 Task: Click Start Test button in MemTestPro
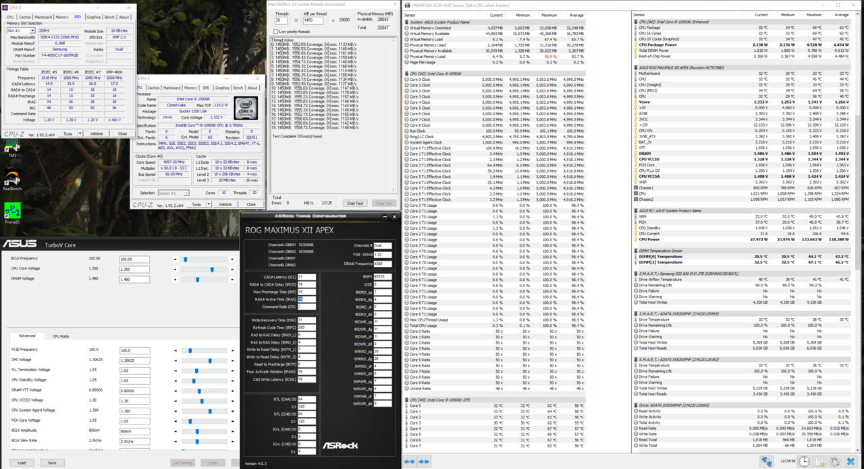pyautogui.click(x=355, y=203)
